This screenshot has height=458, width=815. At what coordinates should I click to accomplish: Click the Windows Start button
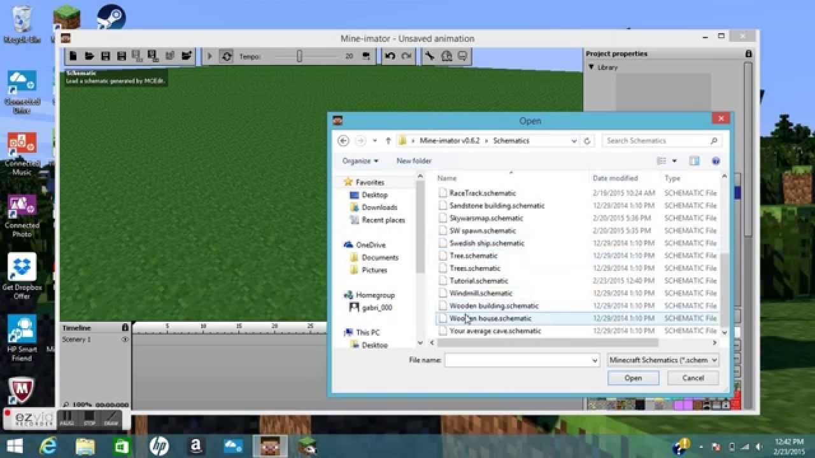(15, 446)
